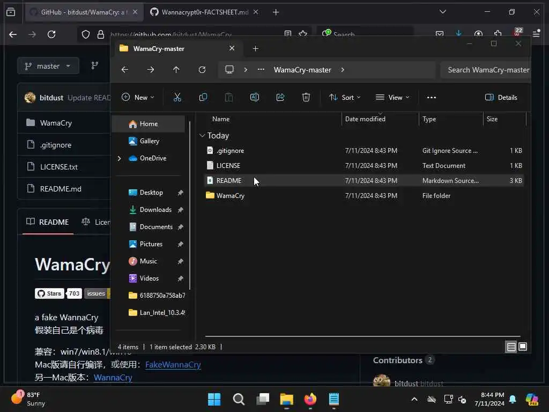Go forward in File Explorer
Viewport: 549px width, 412px height.
tap(151, 70)
